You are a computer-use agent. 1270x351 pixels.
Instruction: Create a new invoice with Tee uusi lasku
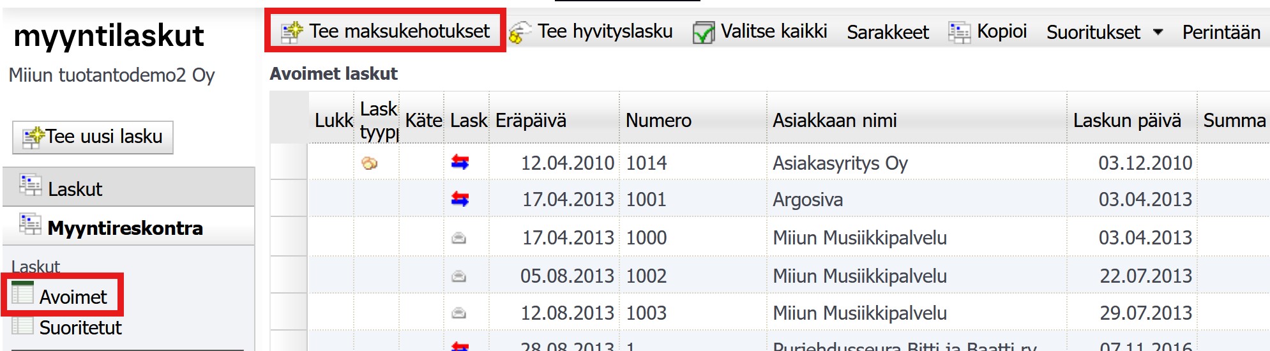click(93, 137)
